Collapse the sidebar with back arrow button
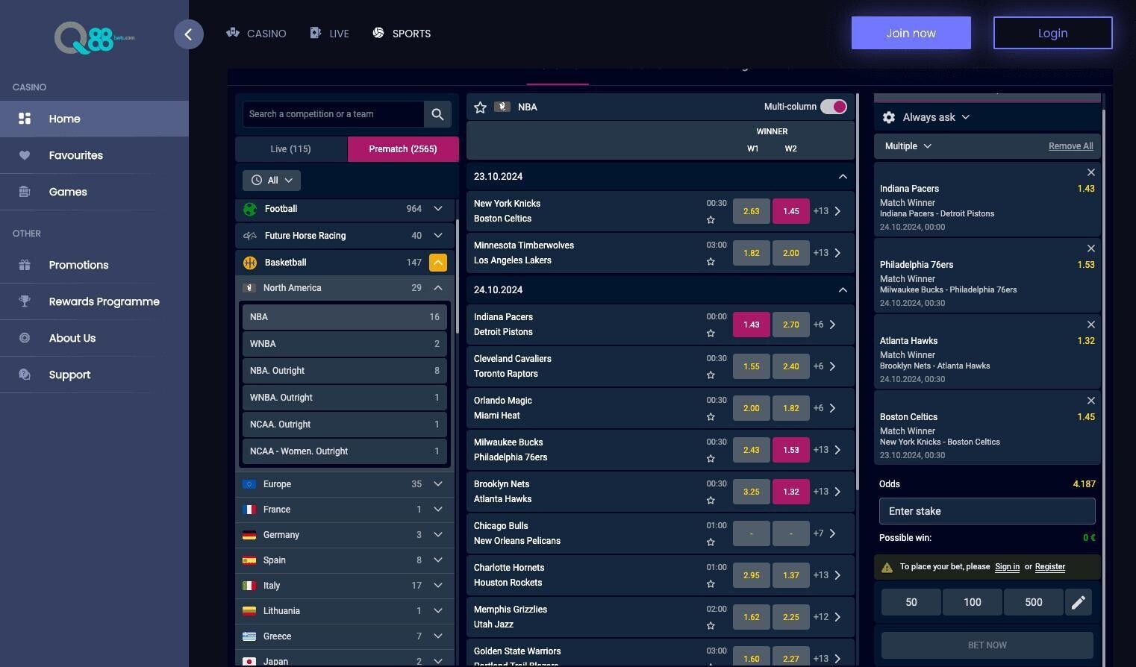1136x667 pixels. 189,34
